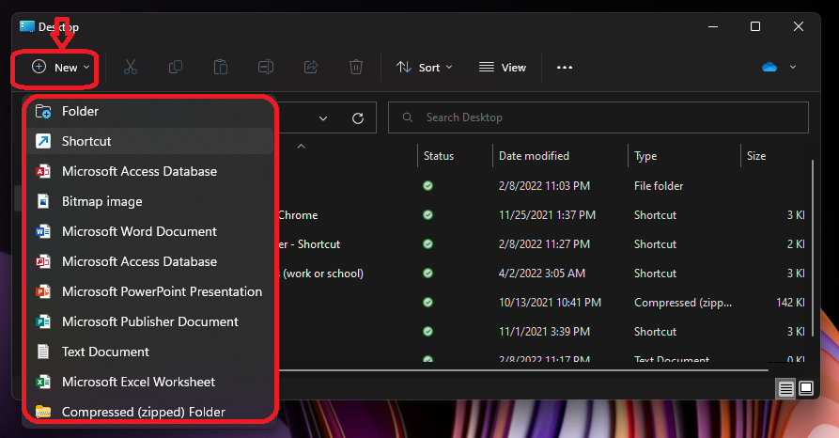Click the Search Desktop field
This screenshot has width=839, height=438.
(x=598, y=117)
